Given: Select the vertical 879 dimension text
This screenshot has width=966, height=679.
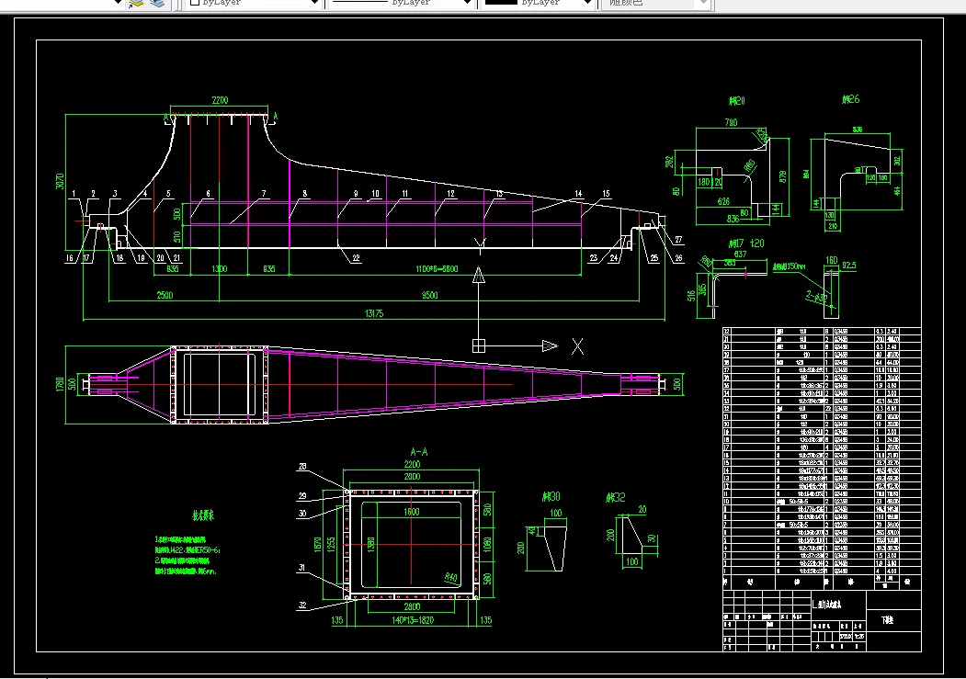Looking at the screenshot, I should coord(783,176).
